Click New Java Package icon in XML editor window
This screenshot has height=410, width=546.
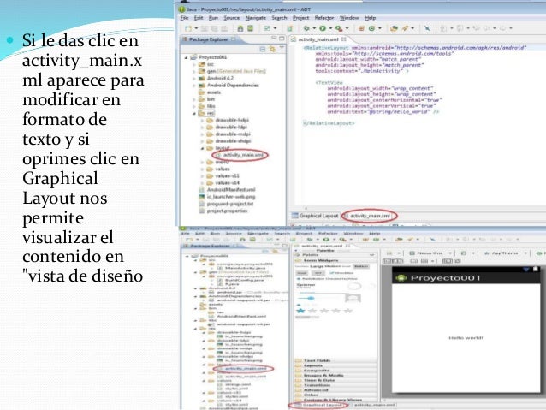[x=361, y=28]
